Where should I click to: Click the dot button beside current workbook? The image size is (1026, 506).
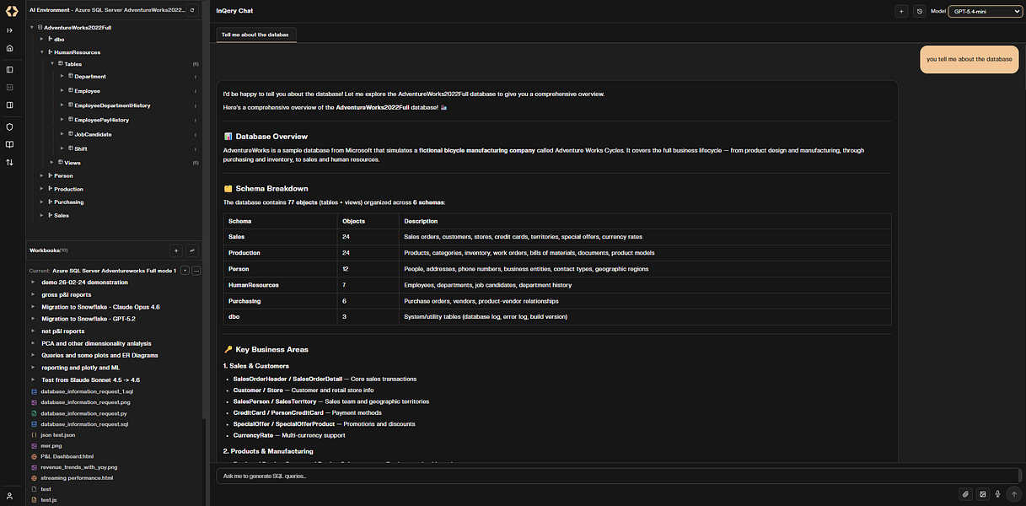(185, 271)
